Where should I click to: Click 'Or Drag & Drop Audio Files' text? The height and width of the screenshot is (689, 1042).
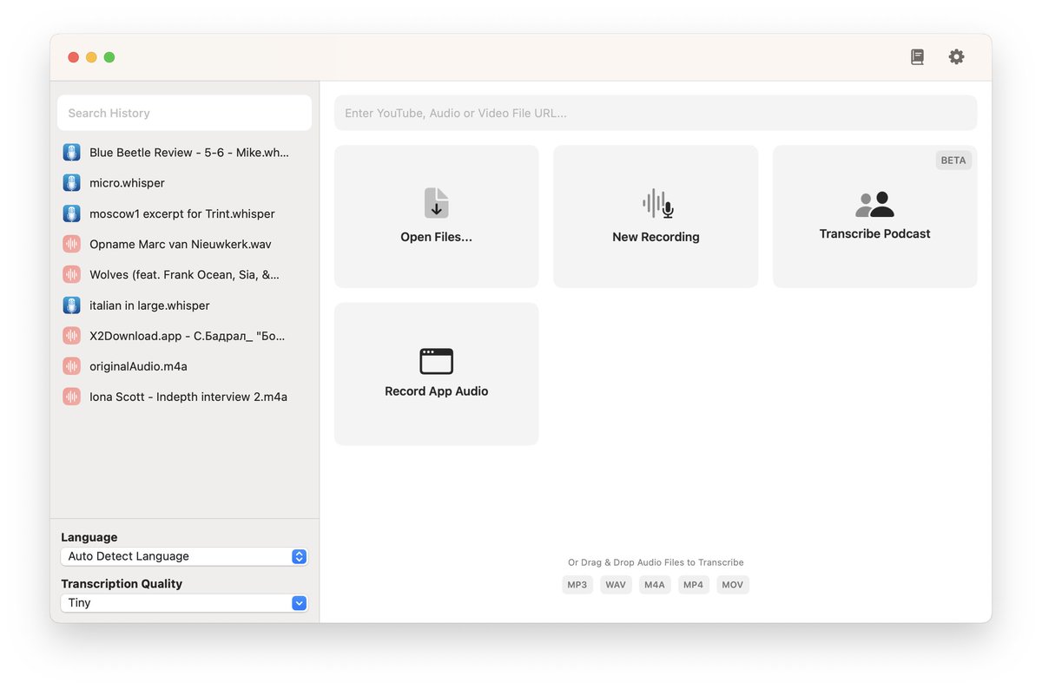(x=656, y=562)
